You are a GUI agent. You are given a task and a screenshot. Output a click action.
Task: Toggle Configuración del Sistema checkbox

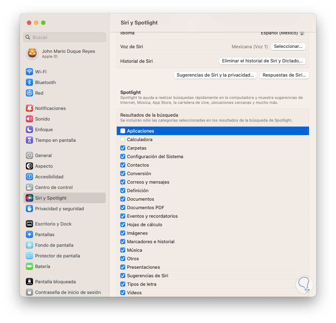pyautogui.click(x=123, y=157)
